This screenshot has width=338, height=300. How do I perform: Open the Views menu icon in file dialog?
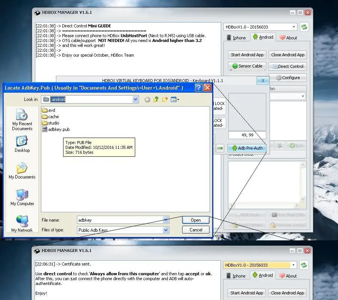(x=175, y=99)
